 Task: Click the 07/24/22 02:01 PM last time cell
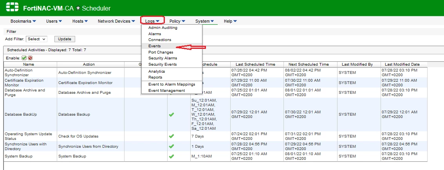tap(257, 136)
